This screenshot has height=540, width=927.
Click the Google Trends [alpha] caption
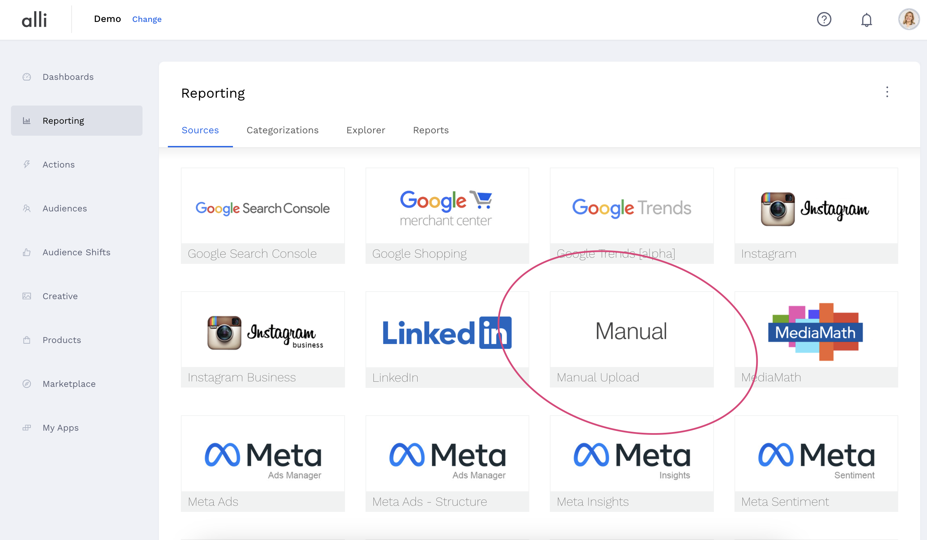616,254
